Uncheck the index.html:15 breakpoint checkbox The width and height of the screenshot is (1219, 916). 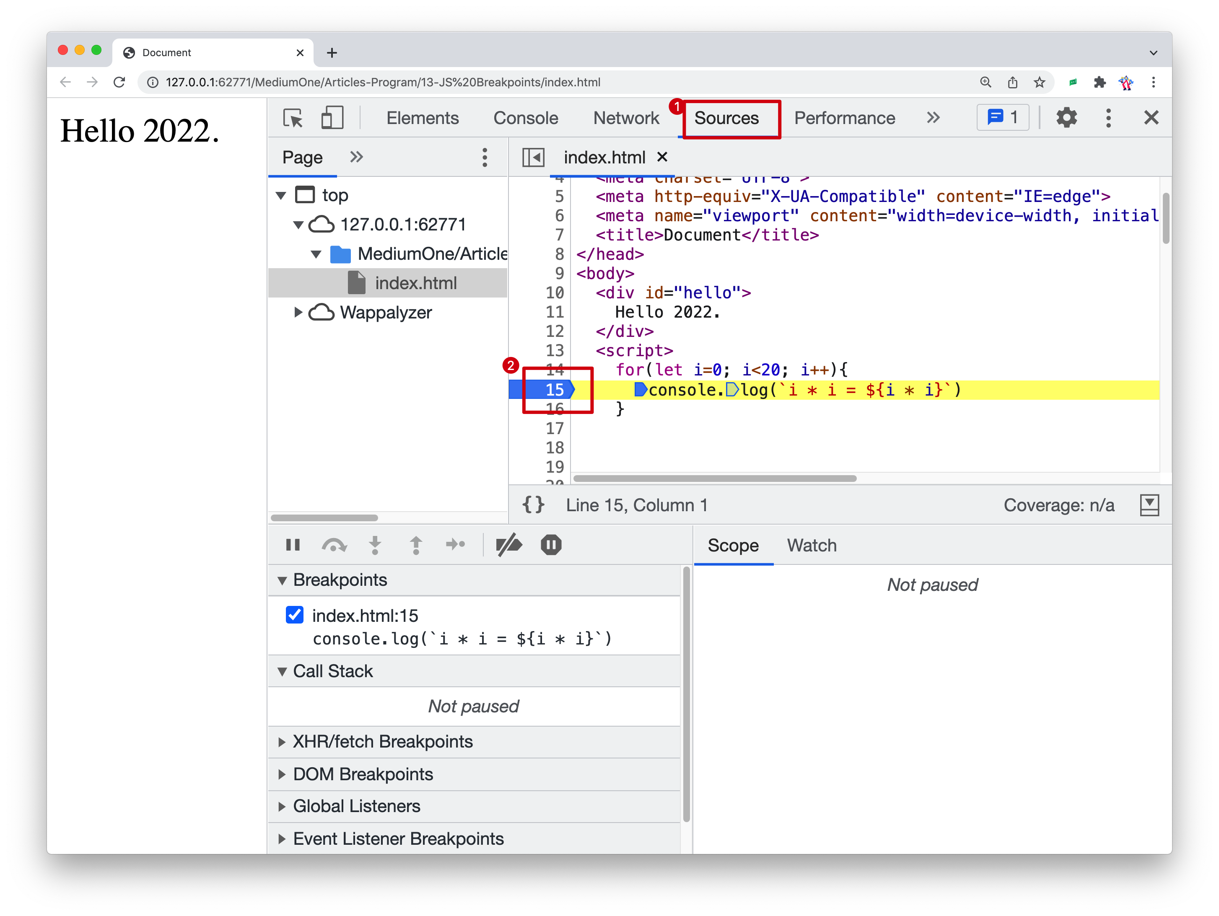point(294,615)
